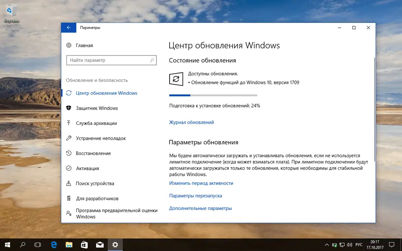Click the Найти параметр search field
The height and width of the screenshot is (251, 402).
[111, 60]
